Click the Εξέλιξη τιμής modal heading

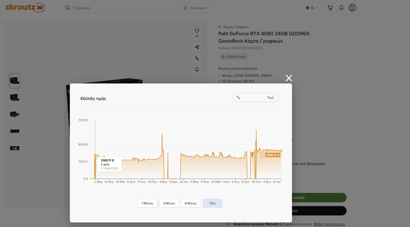(x=93, y=99)
